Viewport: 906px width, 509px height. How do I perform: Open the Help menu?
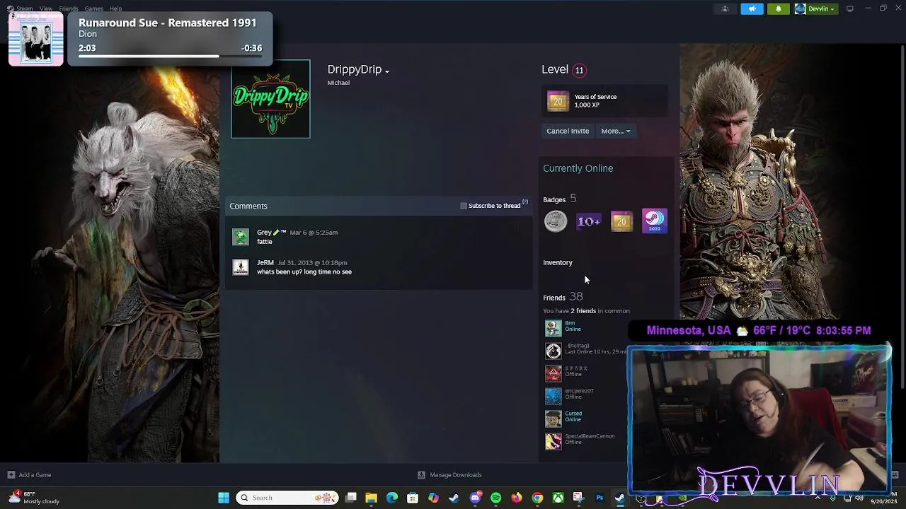[x=115, y=8]
